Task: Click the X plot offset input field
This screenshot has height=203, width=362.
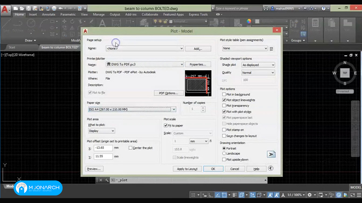Action: pos(103,148)
